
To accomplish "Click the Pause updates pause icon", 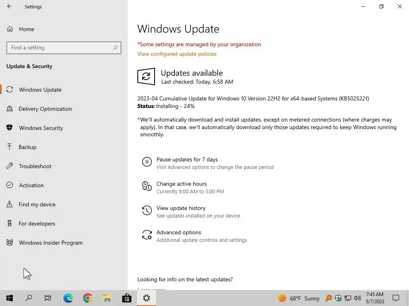I will tap(147, 162).
